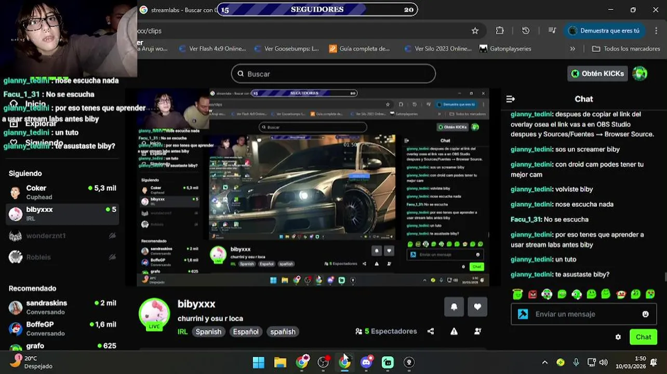Open the 'Guía completa de...' bookmark
Viewport: 667px width, 374px height.
359,48
